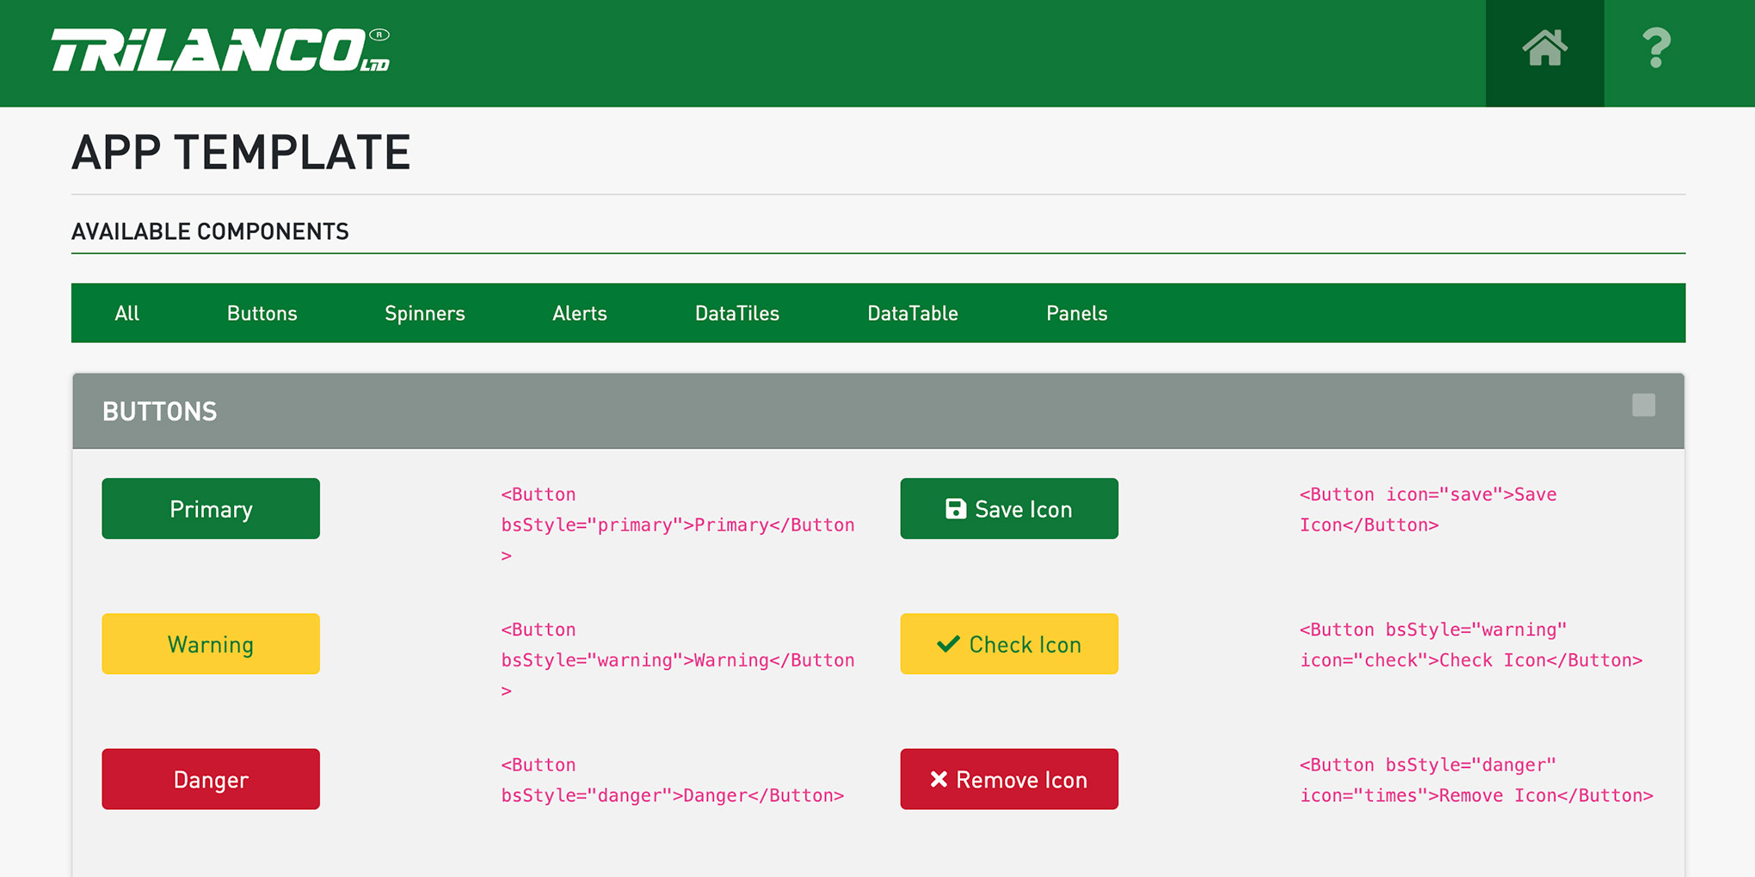The height and width of the screenshot is (877, 1755).
Task: Click the X icon on Remove Icon button
Action: pos(940,779)
